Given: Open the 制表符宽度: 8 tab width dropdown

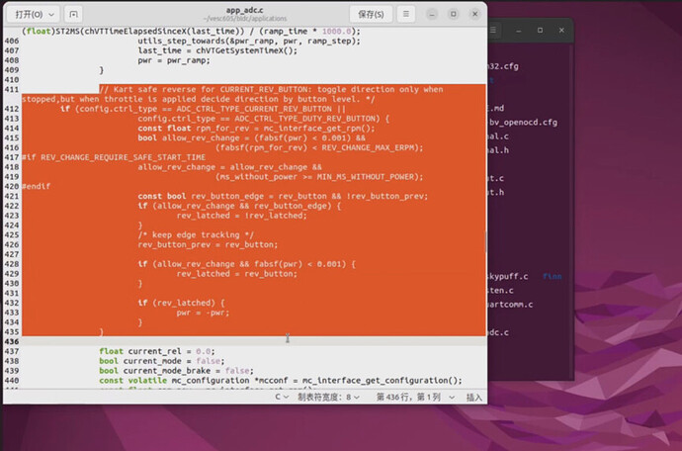Looking at the screenshot, I should (x=328, y=397).
